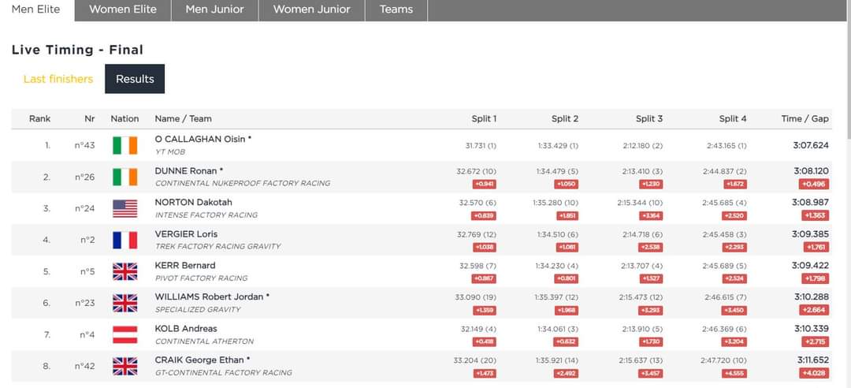Click the France flag for Vergier Loris
851x388 pixels.
(x=124, y=240)
